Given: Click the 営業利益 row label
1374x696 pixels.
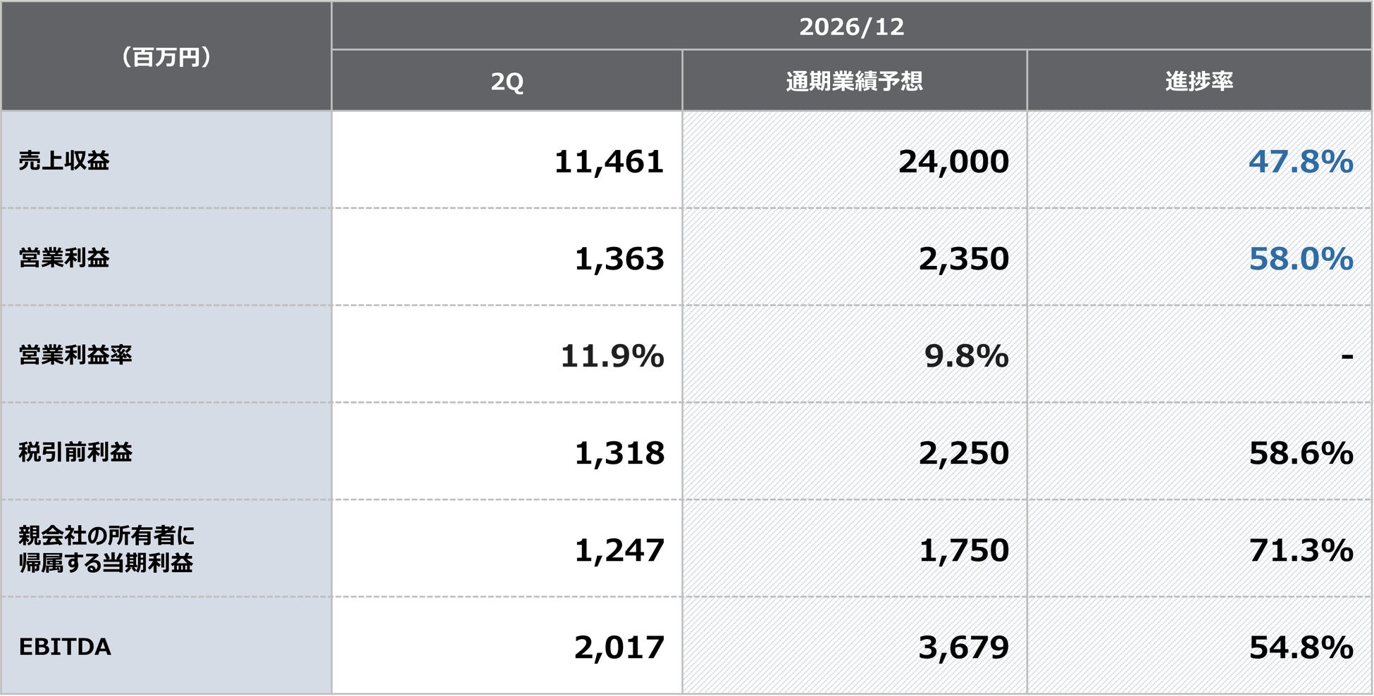Looking at the screenshot, I should 64,258.
